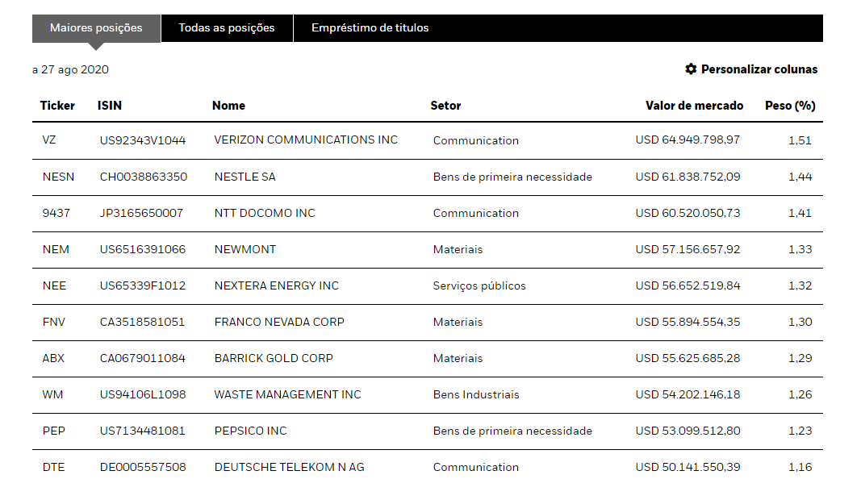The image size is (861, 500).
Task: Sort by the Ticker column header
Action: [57, 106]
